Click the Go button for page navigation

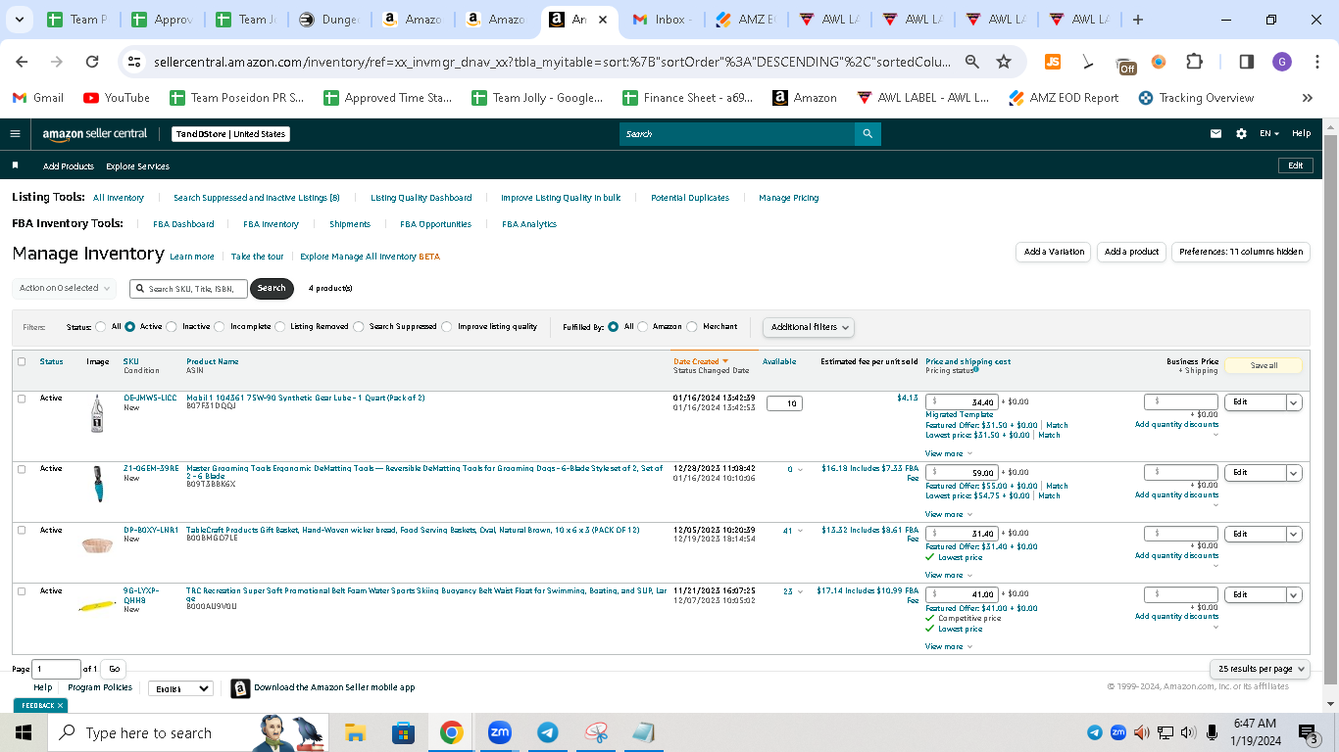pos(115,669)
